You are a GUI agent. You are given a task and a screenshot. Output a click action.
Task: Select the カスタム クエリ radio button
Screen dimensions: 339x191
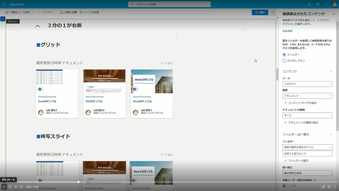tap(284, 61)
